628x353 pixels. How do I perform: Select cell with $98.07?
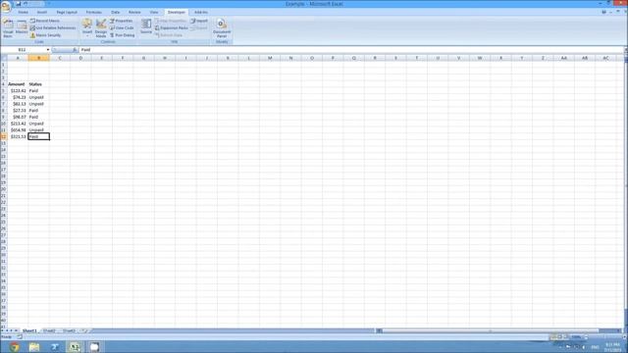coord(18,117)
